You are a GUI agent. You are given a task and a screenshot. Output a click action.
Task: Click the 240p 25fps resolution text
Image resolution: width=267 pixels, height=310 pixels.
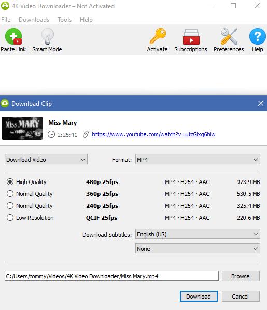click(x=102, y=206)
